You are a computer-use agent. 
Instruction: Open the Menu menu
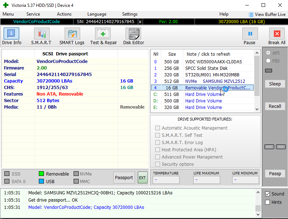8,14
